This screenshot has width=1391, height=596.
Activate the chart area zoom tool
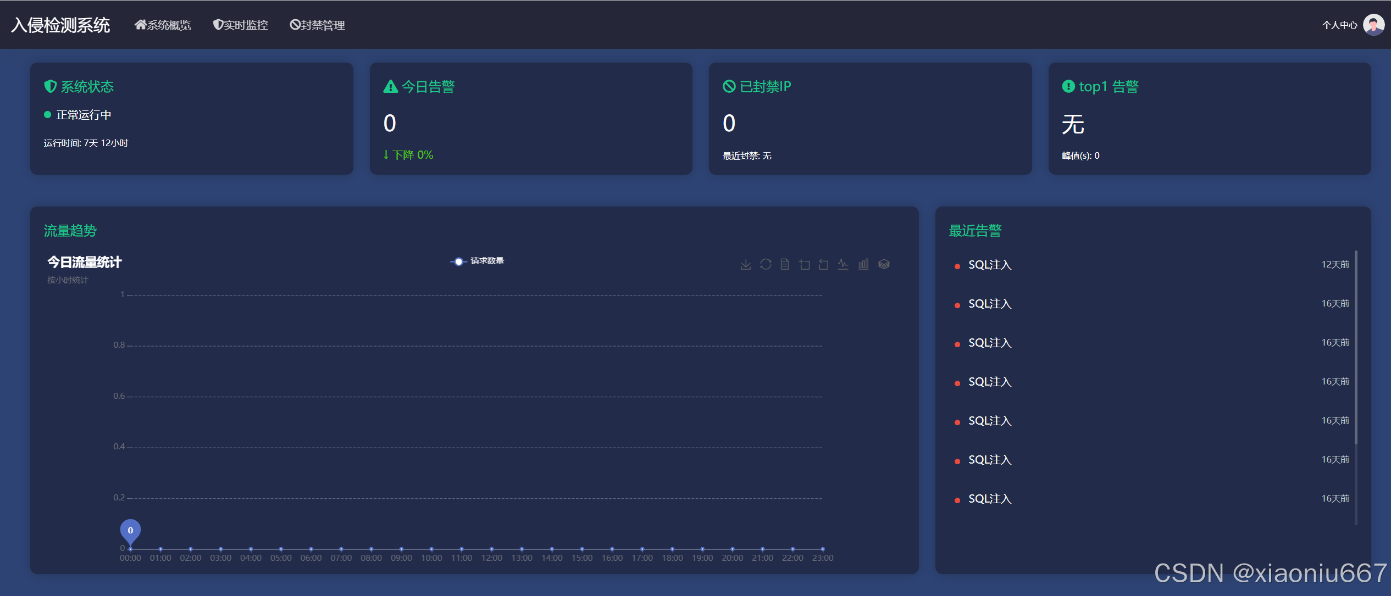(805, 265)
